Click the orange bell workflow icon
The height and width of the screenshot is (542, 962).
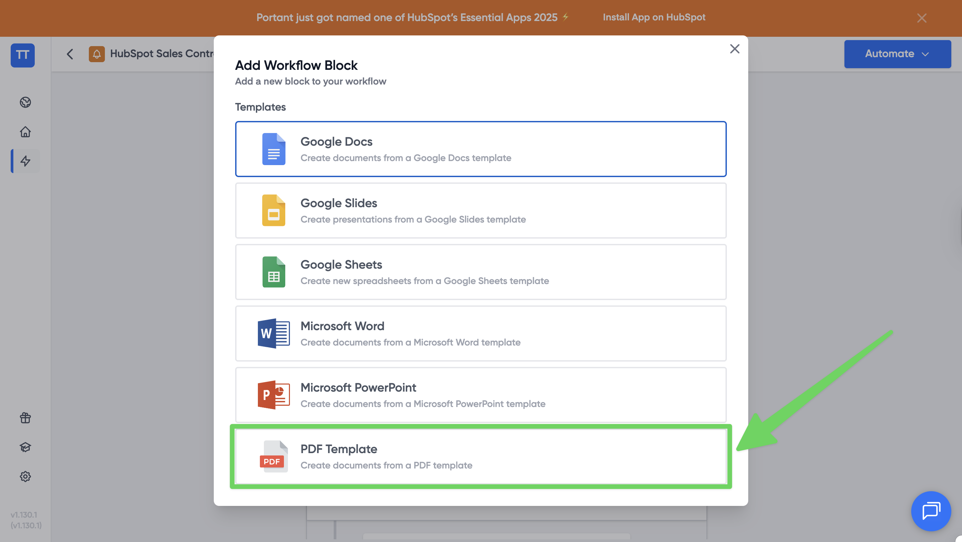pos(97,54)
